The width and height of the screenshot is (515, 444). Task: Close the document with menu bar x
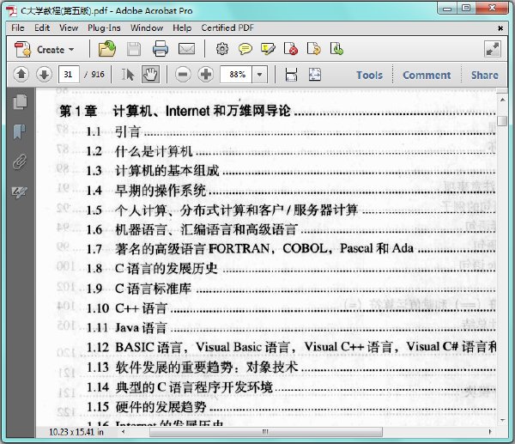pos(500,28)
